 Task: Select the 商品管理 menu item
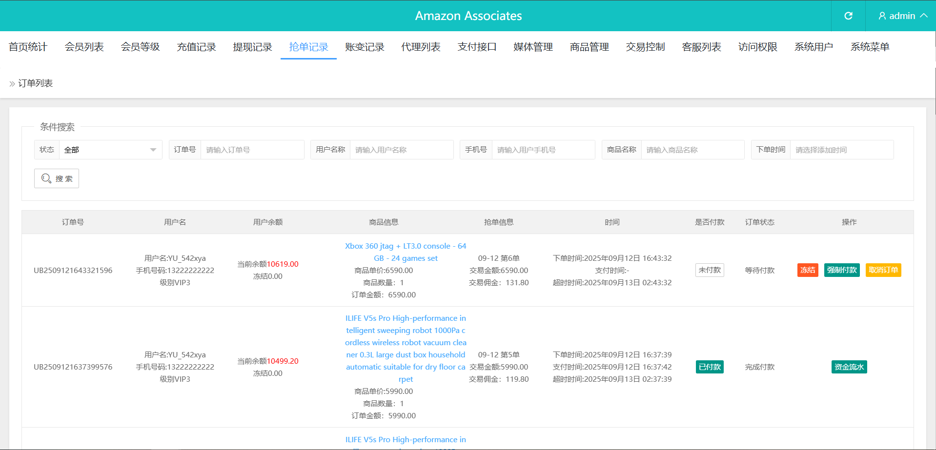pyautogui.click(x=589, y=47)
